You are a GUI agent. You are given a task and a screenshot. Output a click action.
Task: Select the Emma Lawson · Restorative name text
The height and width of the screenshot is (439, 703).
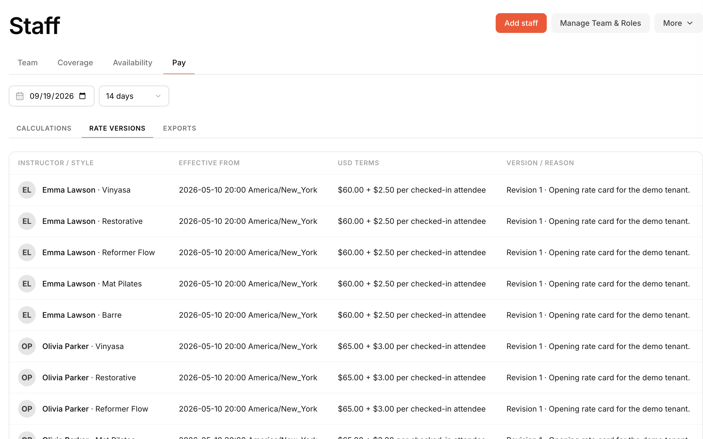[x=92, y=221]
